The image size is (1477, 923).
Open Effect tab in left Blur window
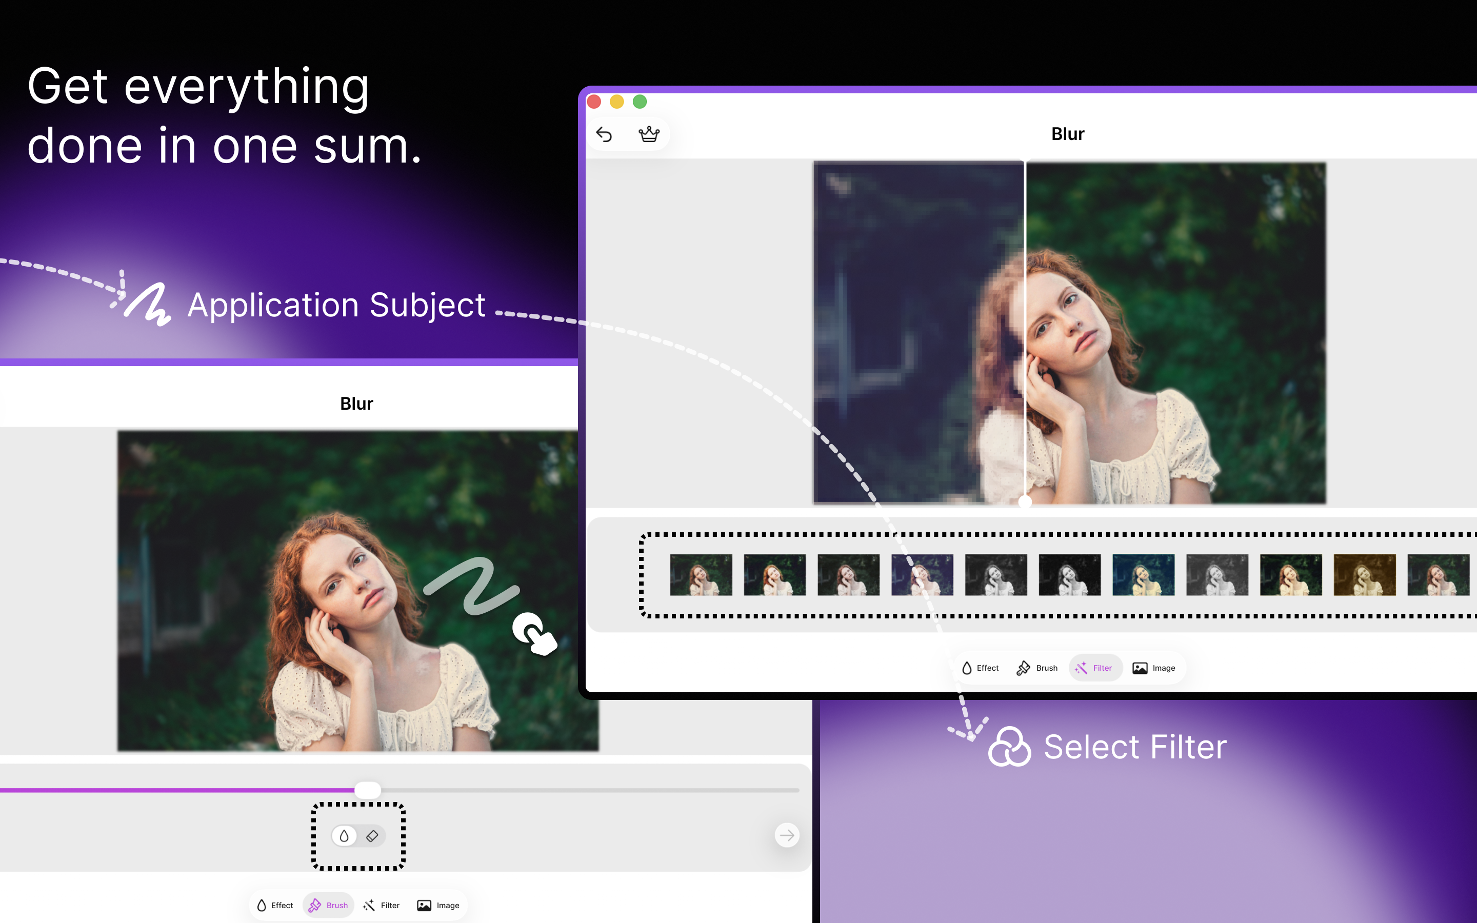tap(275, 905)
